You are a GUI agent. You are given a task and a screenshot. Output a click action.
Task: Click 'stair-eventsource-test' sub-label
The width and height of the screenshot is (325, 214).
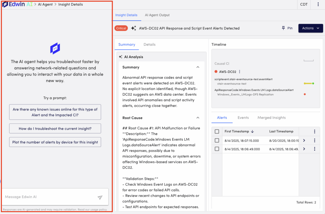232,84
